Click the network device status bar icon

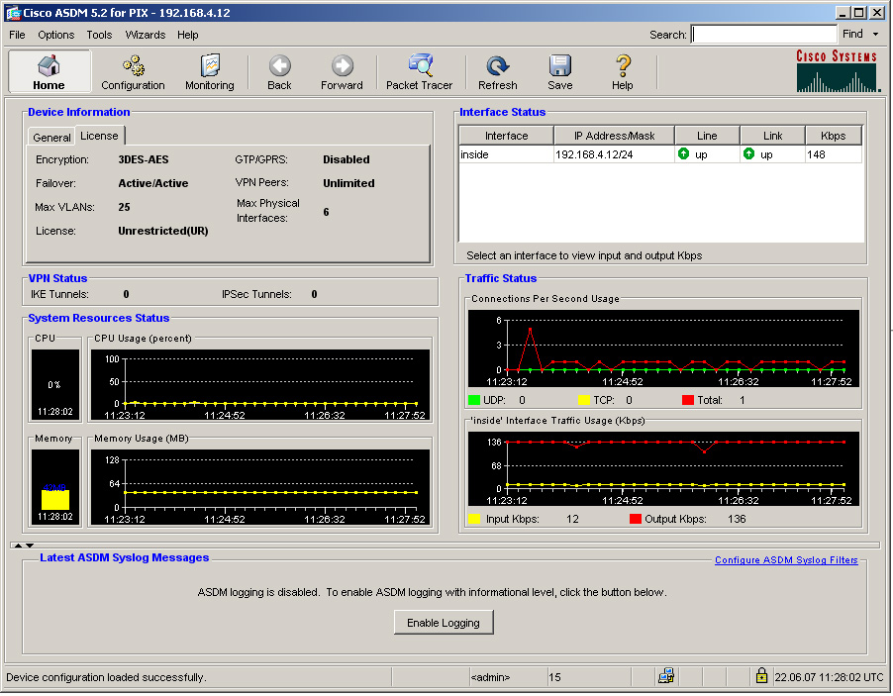(666, 676)
